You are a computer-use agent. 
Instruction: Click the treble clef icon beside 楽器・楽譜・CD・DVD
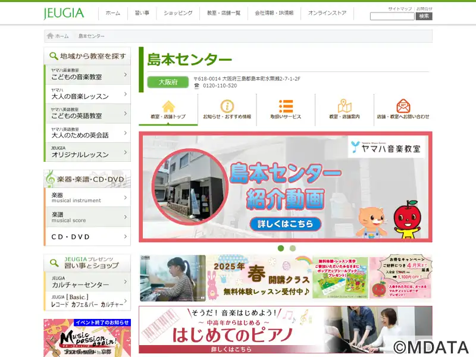(x=50, y=178)
